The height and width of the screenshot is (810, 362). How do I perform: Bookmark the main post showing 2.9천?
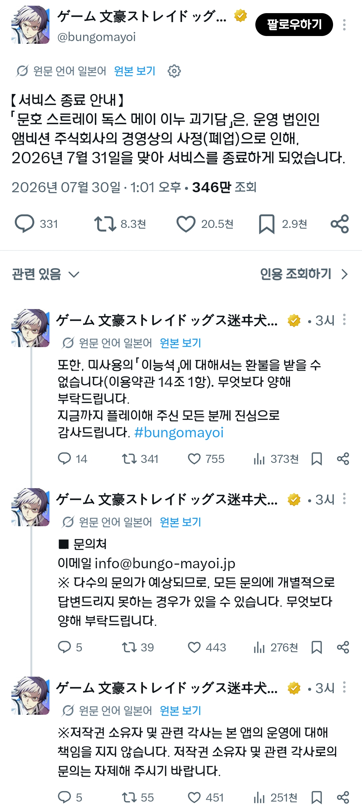pyautogui.click(x=266, y=224)
